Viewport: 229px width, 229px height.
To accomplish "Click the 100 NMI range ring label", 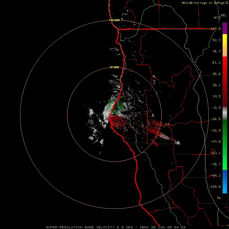I will point(114,20).
